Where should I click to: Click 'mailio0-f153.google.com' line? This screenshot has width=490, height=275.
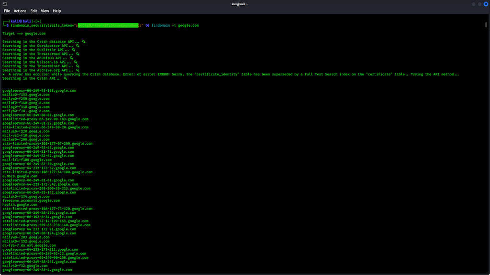[26, 95]
